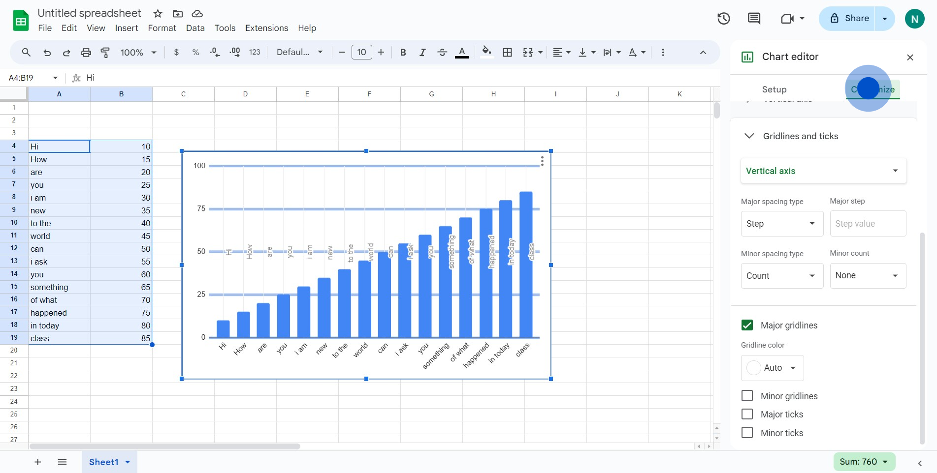Toggle italic formatting
The width and height of the screenshot is (937, 473).
pyautogui.click(x=422, y=53)
